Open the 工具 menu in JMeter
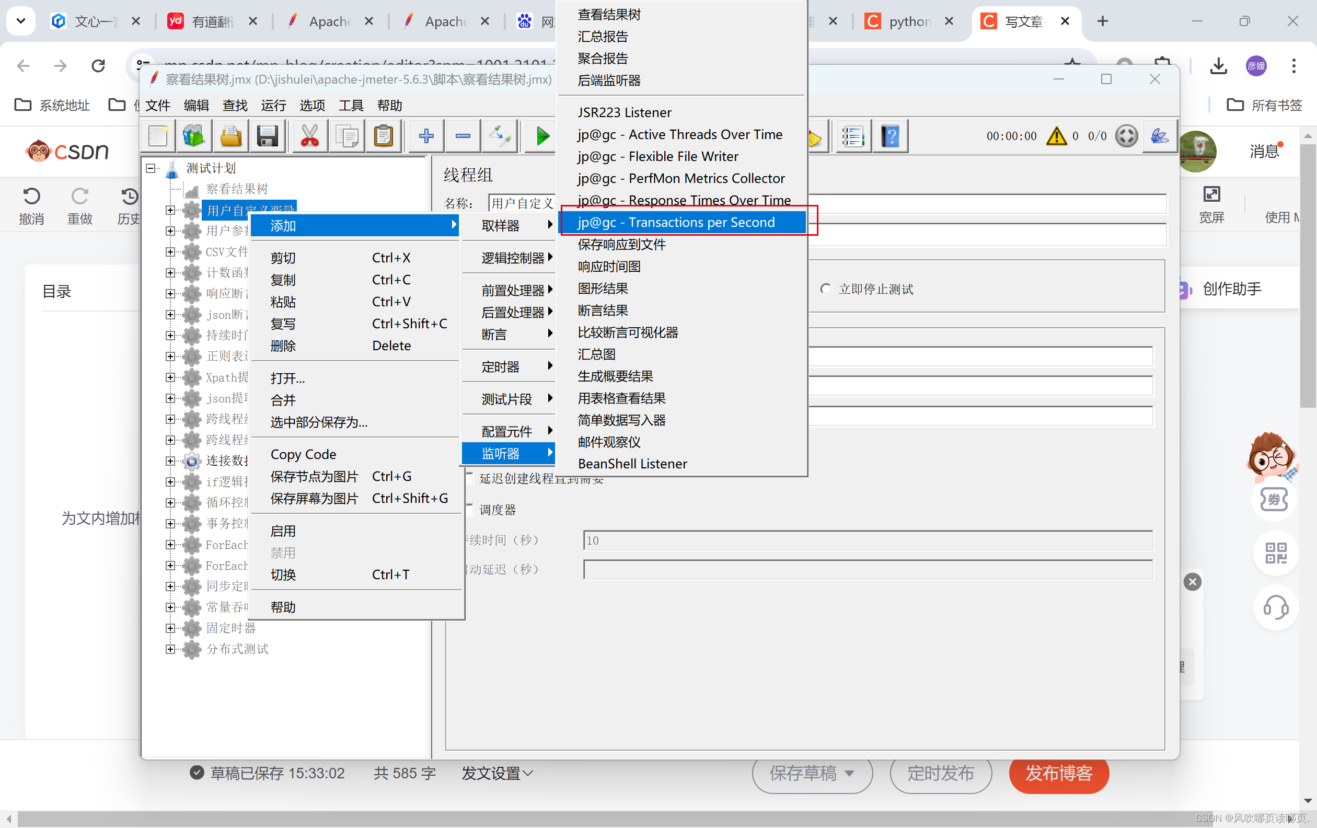1317x828 pixels. [x=351, y=105]
